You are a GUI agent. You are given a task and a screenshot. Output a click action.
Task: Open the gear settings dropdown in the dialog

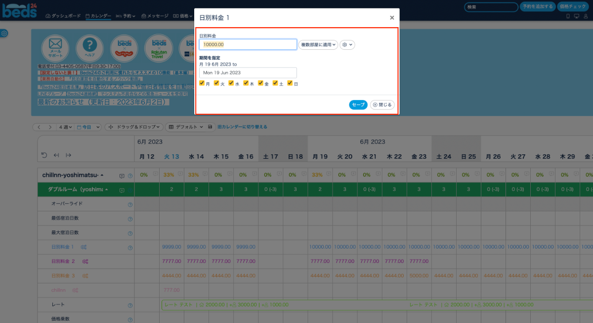347,45
